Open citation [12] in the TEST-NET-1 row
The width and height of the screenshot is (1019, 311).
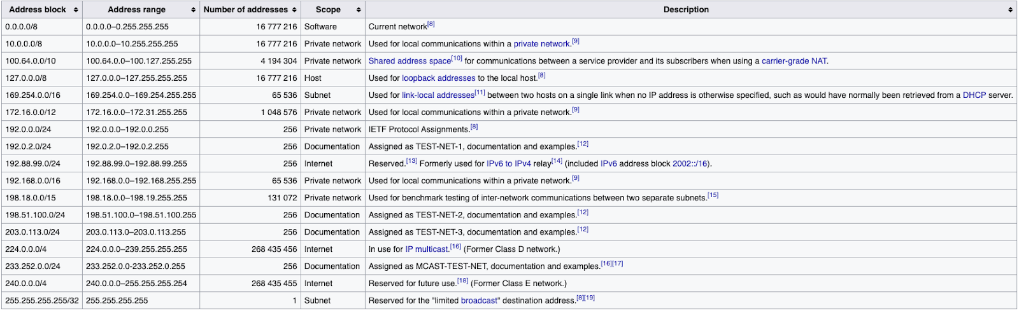tap(583, 144)
